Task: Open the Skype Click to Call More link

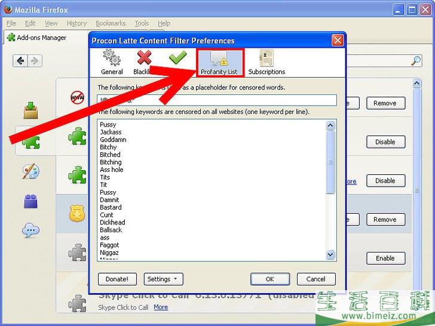Action: coord(161,307)
